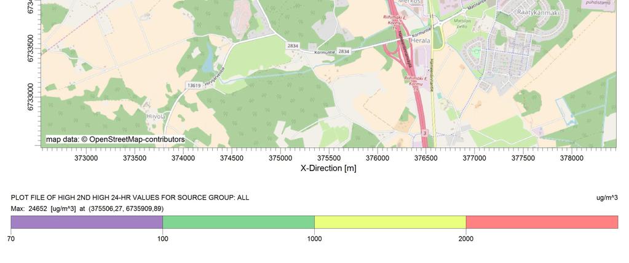Pick the yellow 1000–2000 legend color band

tap(390, 222)
